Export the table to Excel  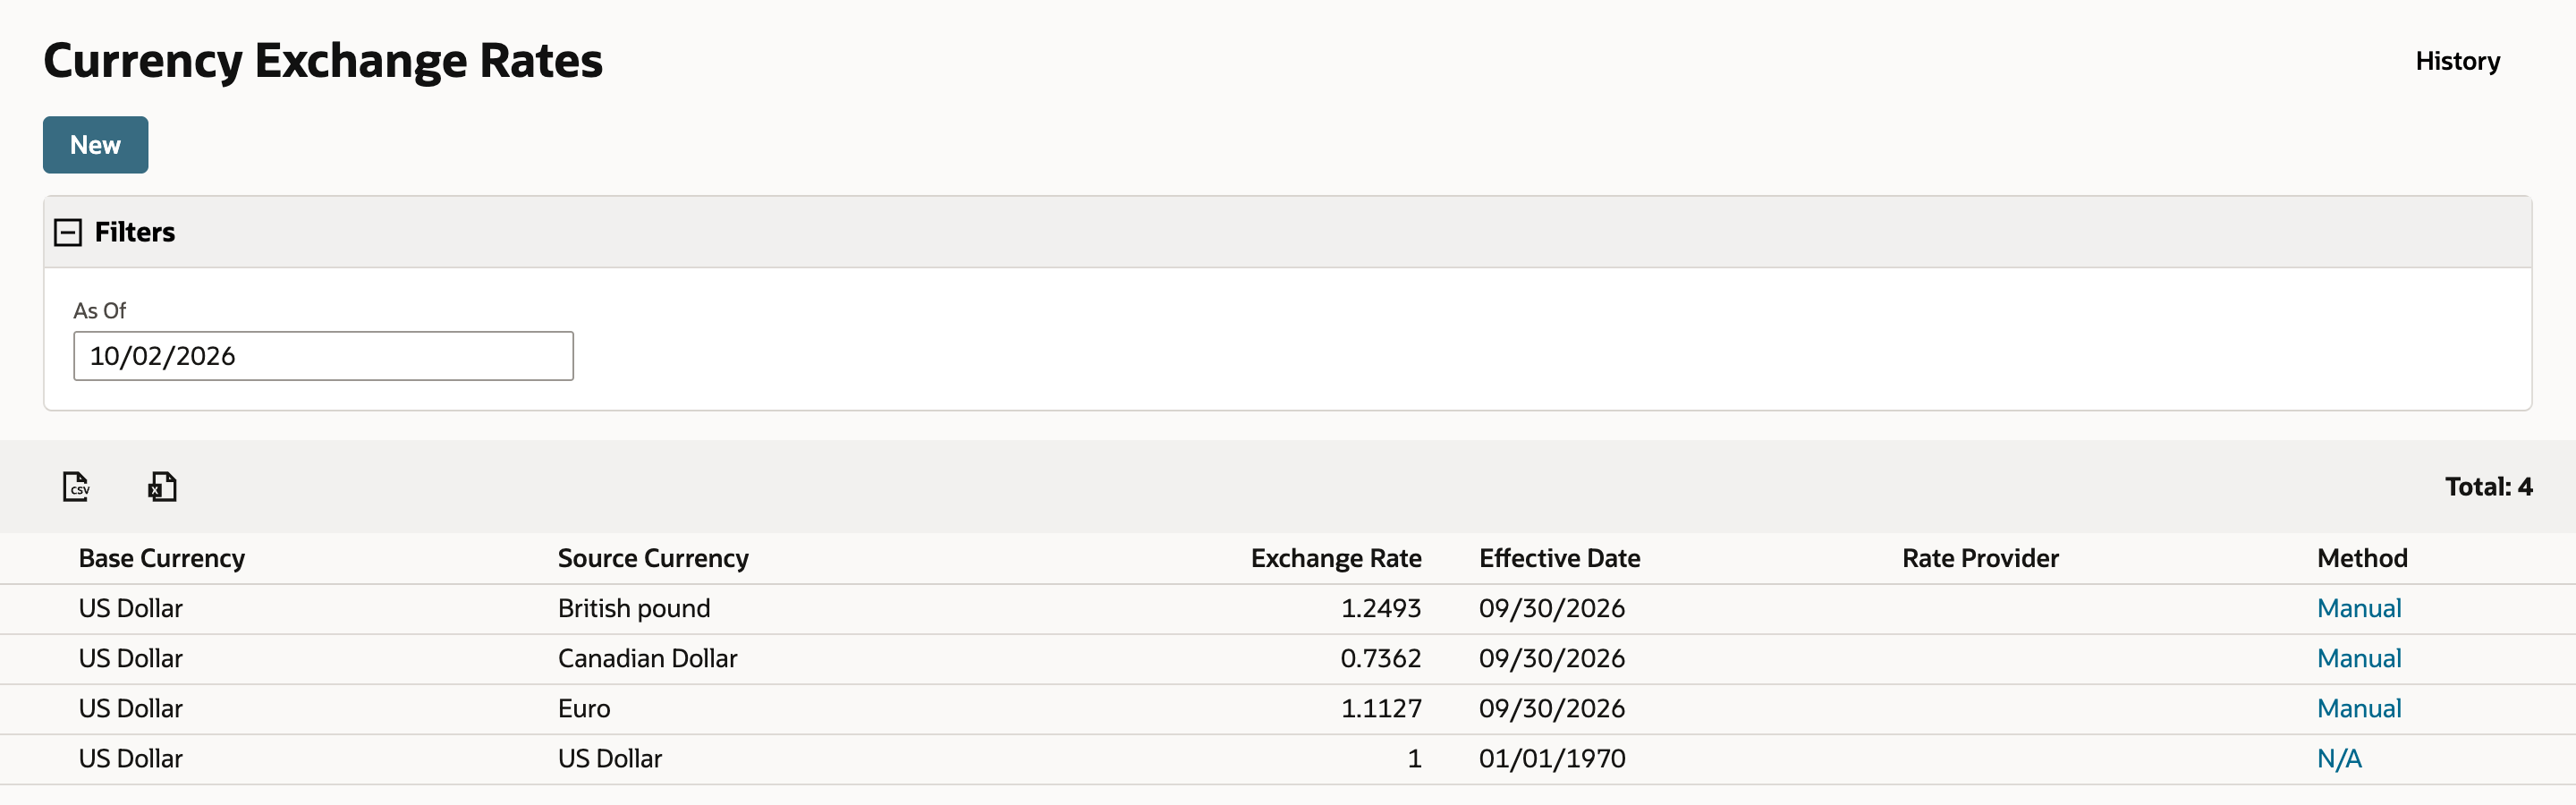162,487
